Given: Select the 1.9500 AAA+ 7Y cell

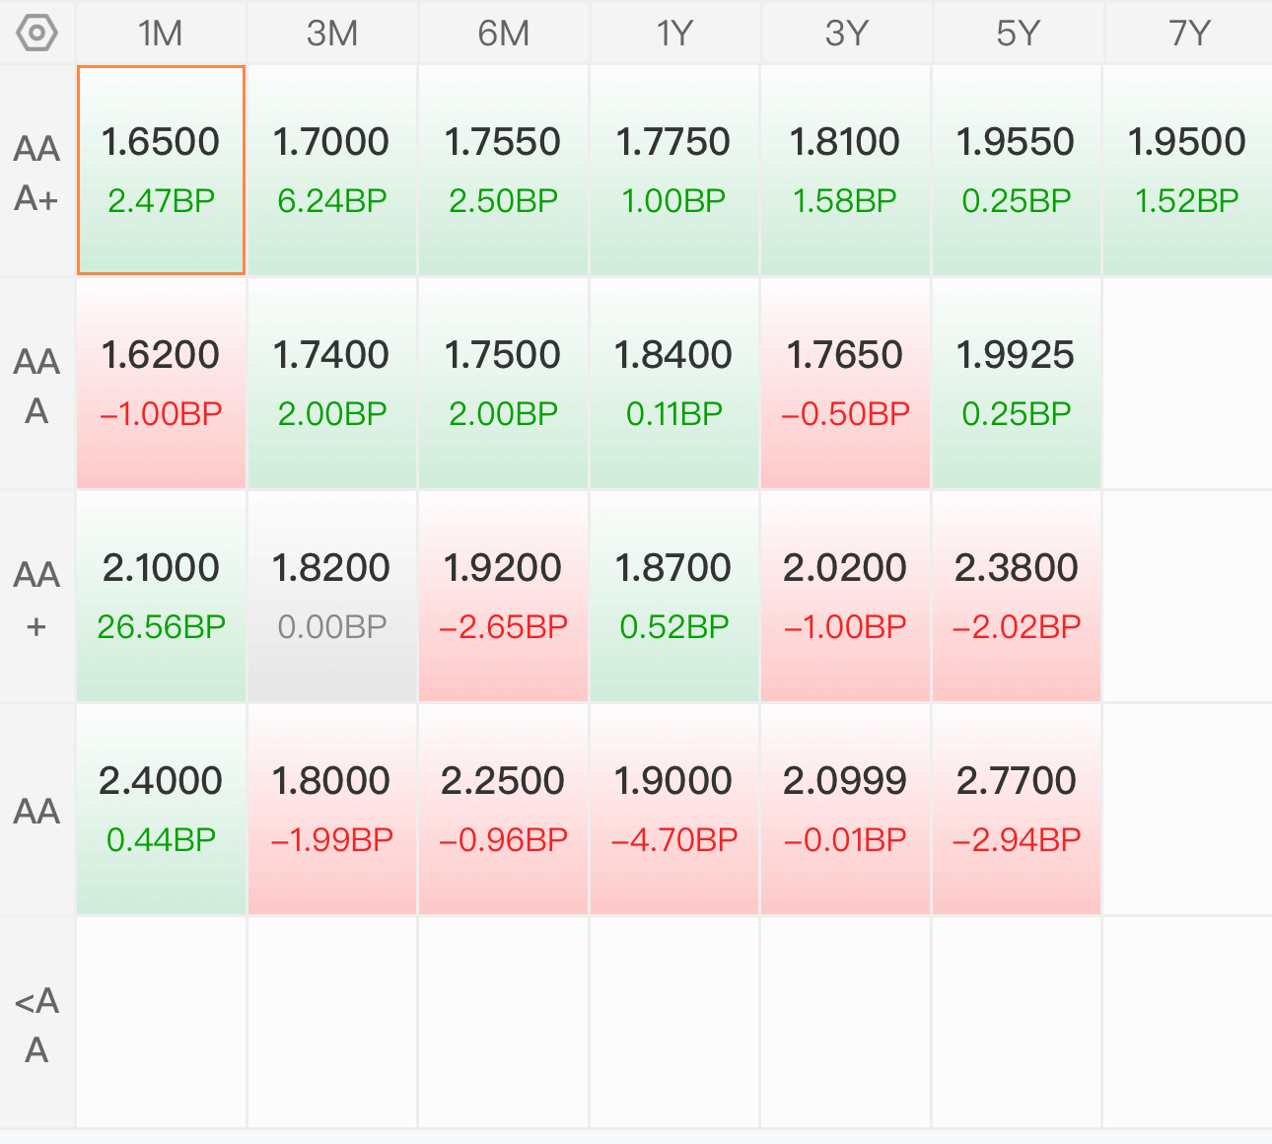Looking at the screenshot, I should tap(1187, 171).
